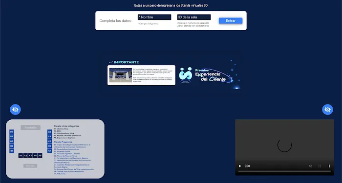Select stand C1 on the map
The image size is (342, 183).
(x=49, y=150)
